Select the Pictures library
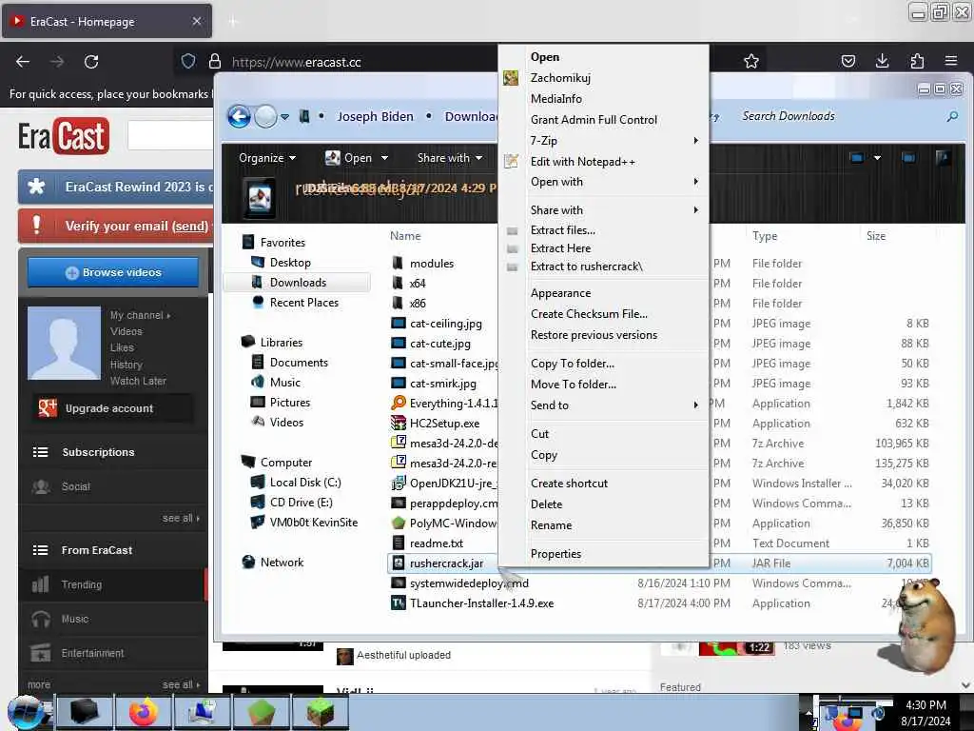Image resolution: width=974 pixels, height=731 pixels. click(x=289, y=403)
